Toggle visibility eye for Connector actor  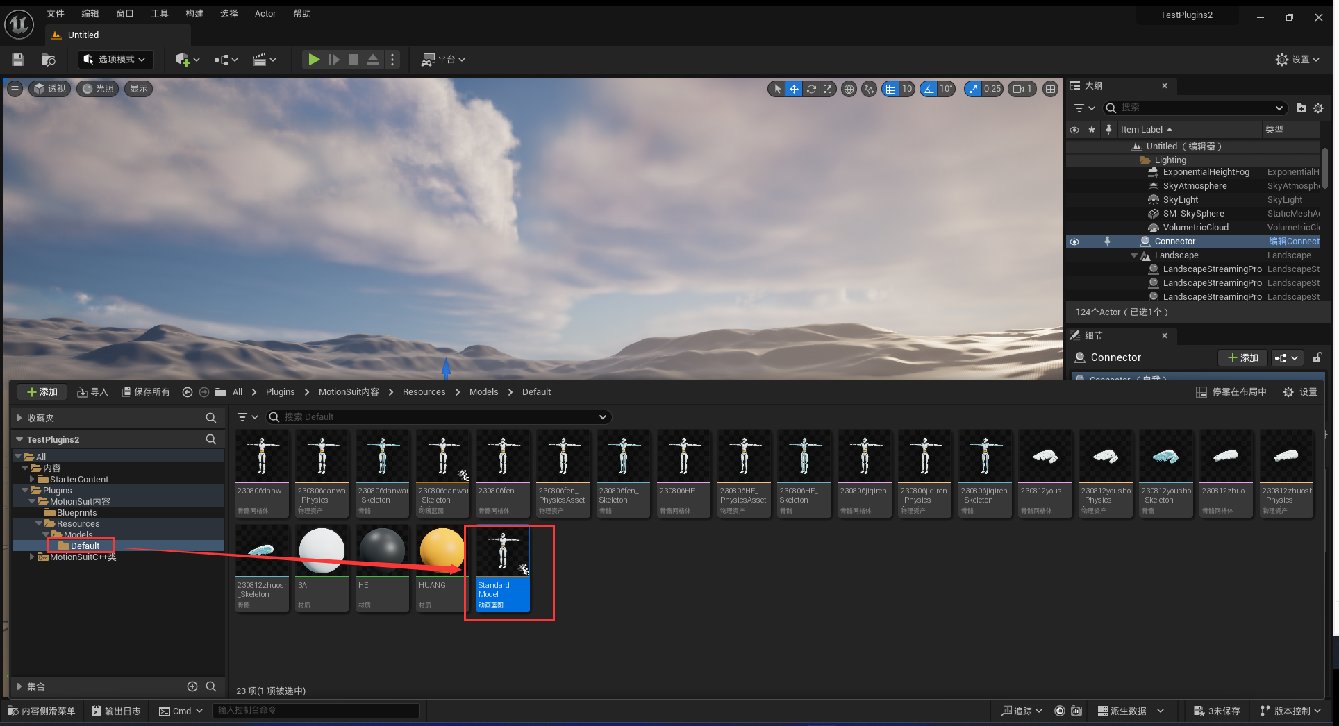(1074, 242)
